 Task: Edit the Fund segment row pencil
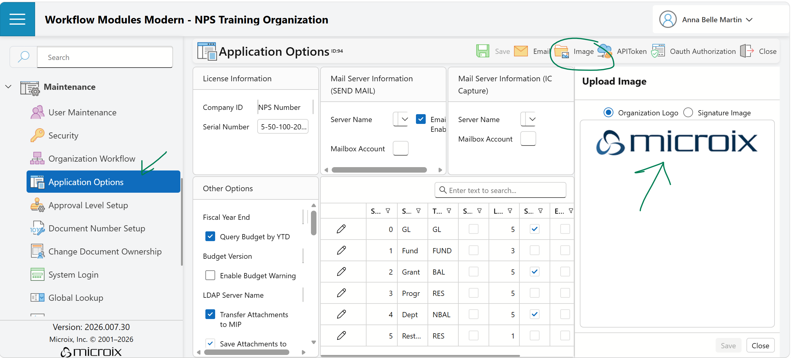pos(341,250)
